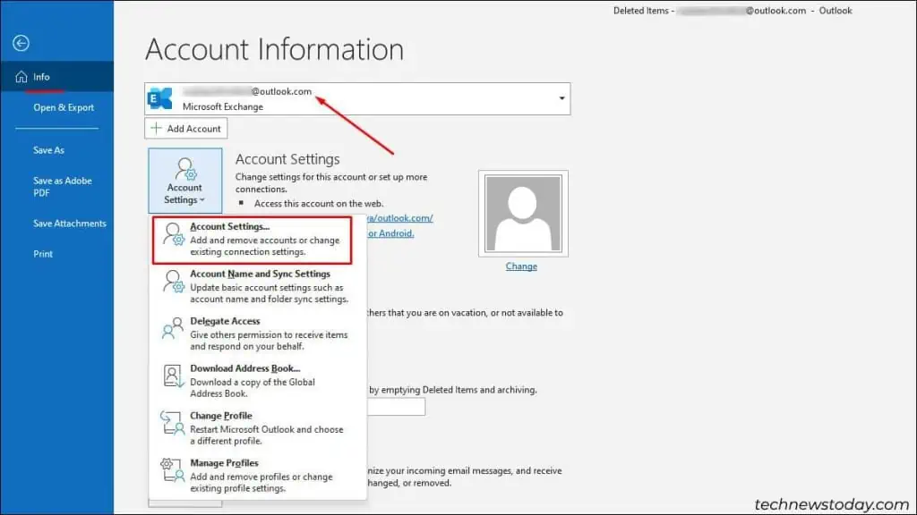917x515 pixels.
Task: Click the back arrow to exit Account Information
Action: point(19,42)
